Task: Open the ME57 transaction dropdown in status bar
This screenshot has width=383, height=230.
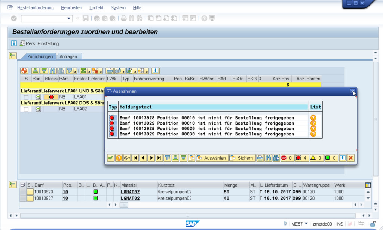Action: coord(306,224)
